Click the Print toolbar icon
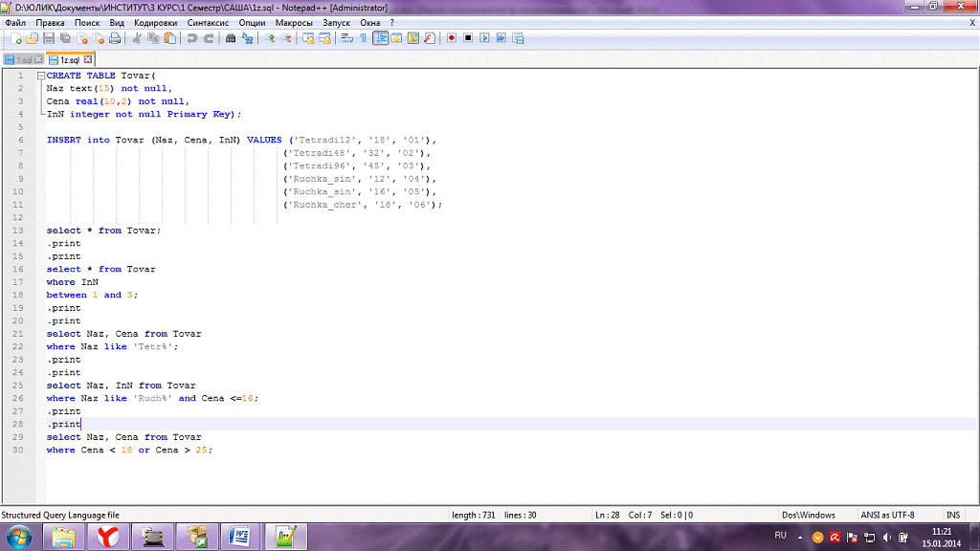 click(x=115, y=38)
